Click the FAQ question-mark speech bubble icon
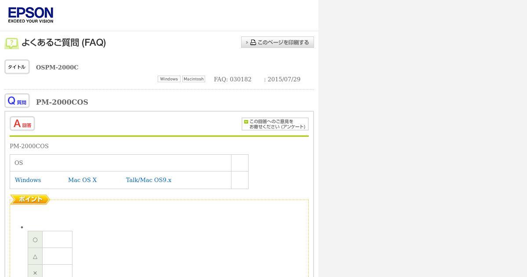Image resolution: width=527 pixels, height=277 pixels. click(x=11, y=43)
